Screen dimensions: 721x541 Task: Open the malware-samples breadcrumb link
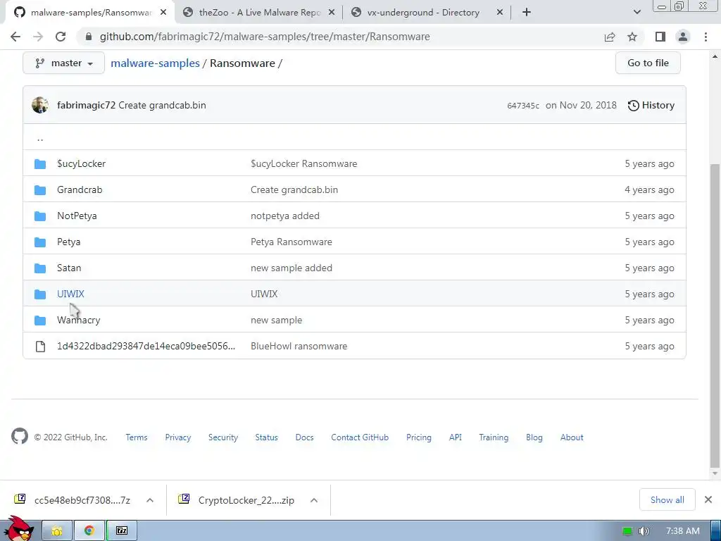(x=155, y=63)
